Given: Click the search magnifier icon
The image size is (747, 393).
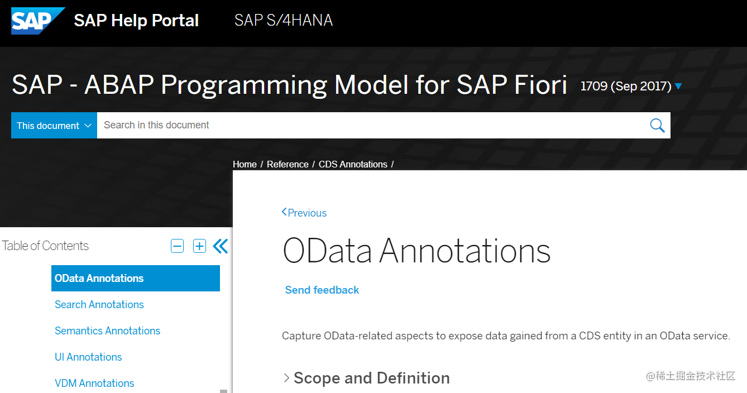Looking at the screenshot, I should [x=657, y=125].
